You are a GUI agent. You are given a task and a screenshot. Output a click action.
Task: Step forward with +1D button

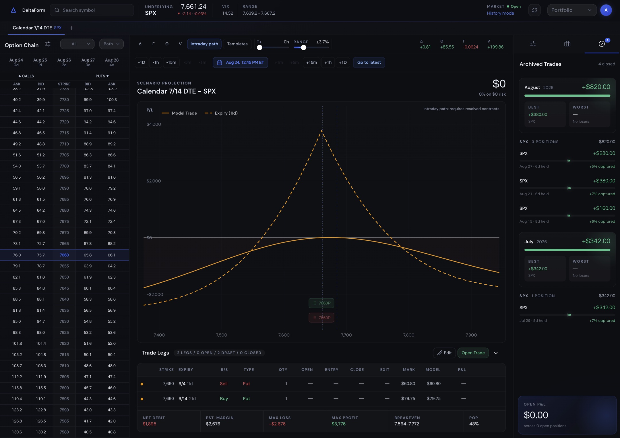(343, 63)
